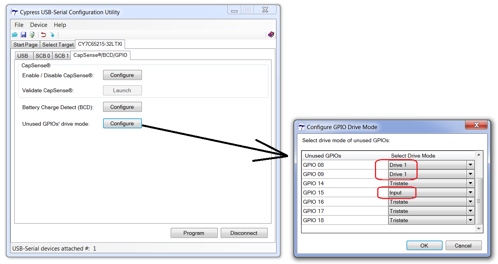Click the Open folder toolbar icon
This screenshot has height=264, width=498.
click(15, 35)
